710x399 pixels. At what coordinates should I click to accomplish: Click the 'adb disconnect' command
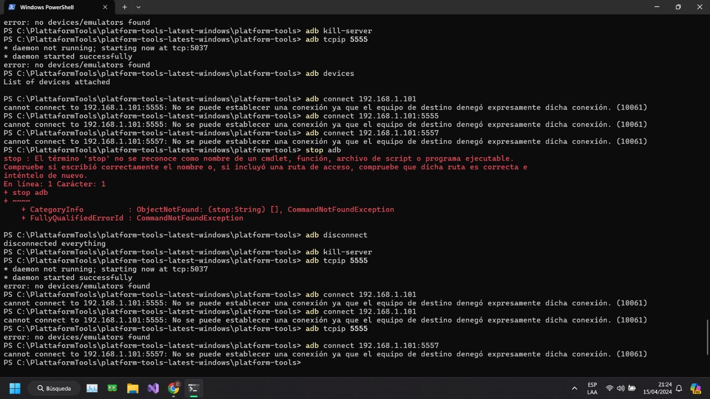[x=336, y=235]
